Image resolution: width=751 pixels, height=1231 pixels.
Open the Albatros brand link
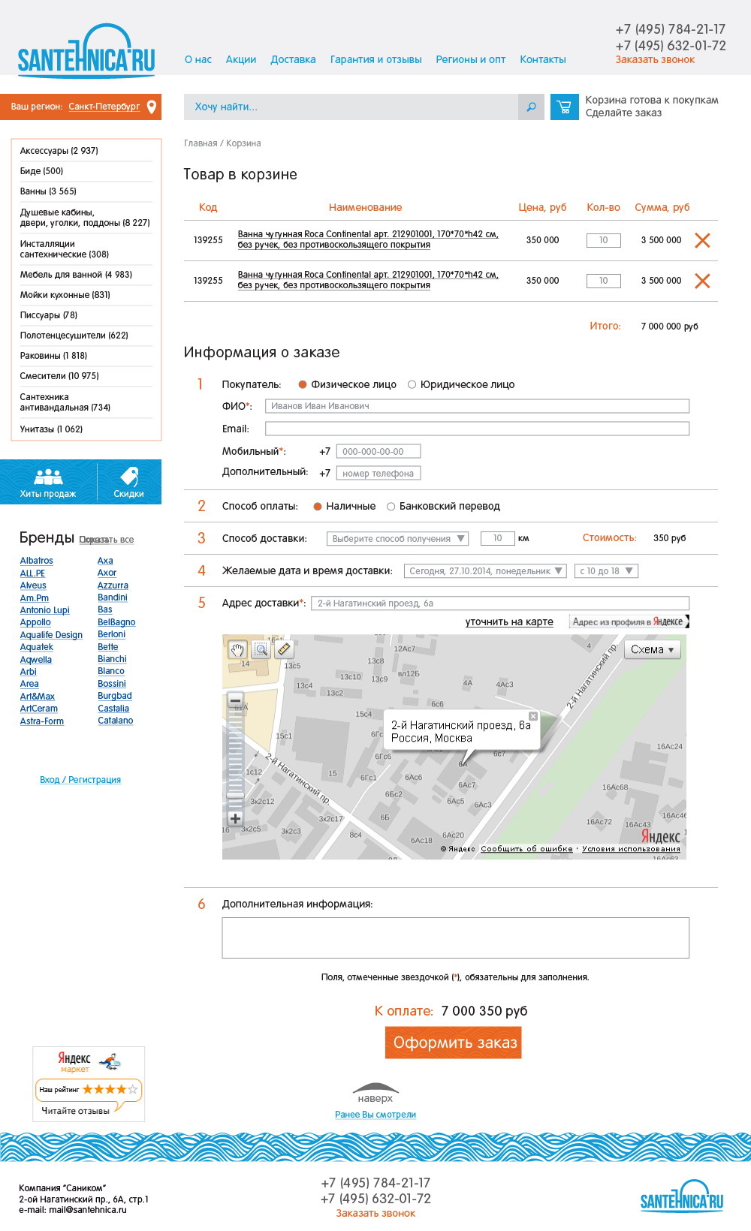[37, 561]
